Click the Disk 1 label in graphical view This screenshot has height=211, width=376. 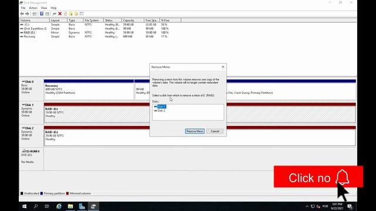click(29, 105)
